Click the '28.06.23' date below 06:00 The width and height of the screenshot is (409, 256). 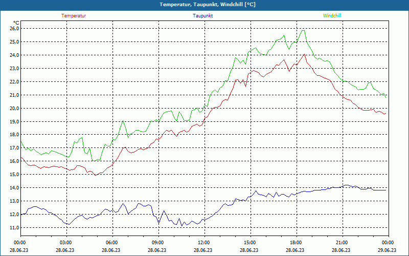pos(110,250)
